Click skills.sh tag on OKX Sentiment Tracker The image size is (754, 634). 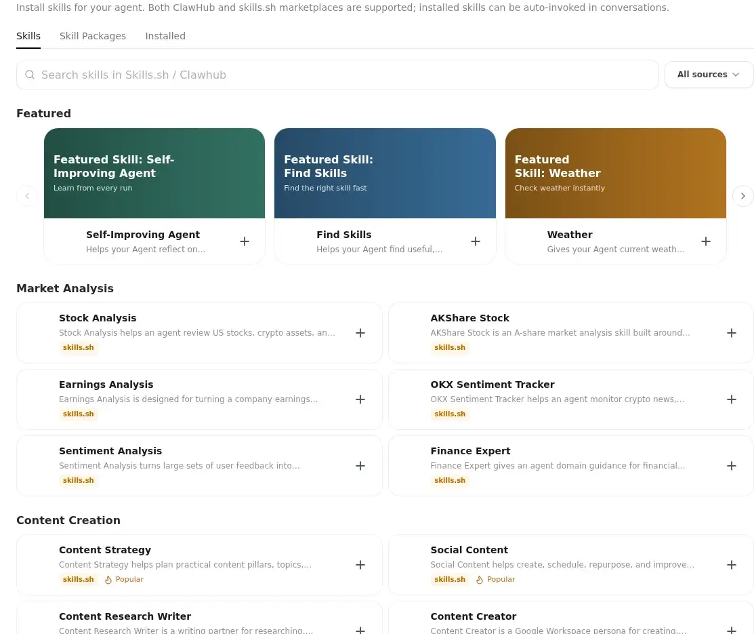click(x=450, y=414)
